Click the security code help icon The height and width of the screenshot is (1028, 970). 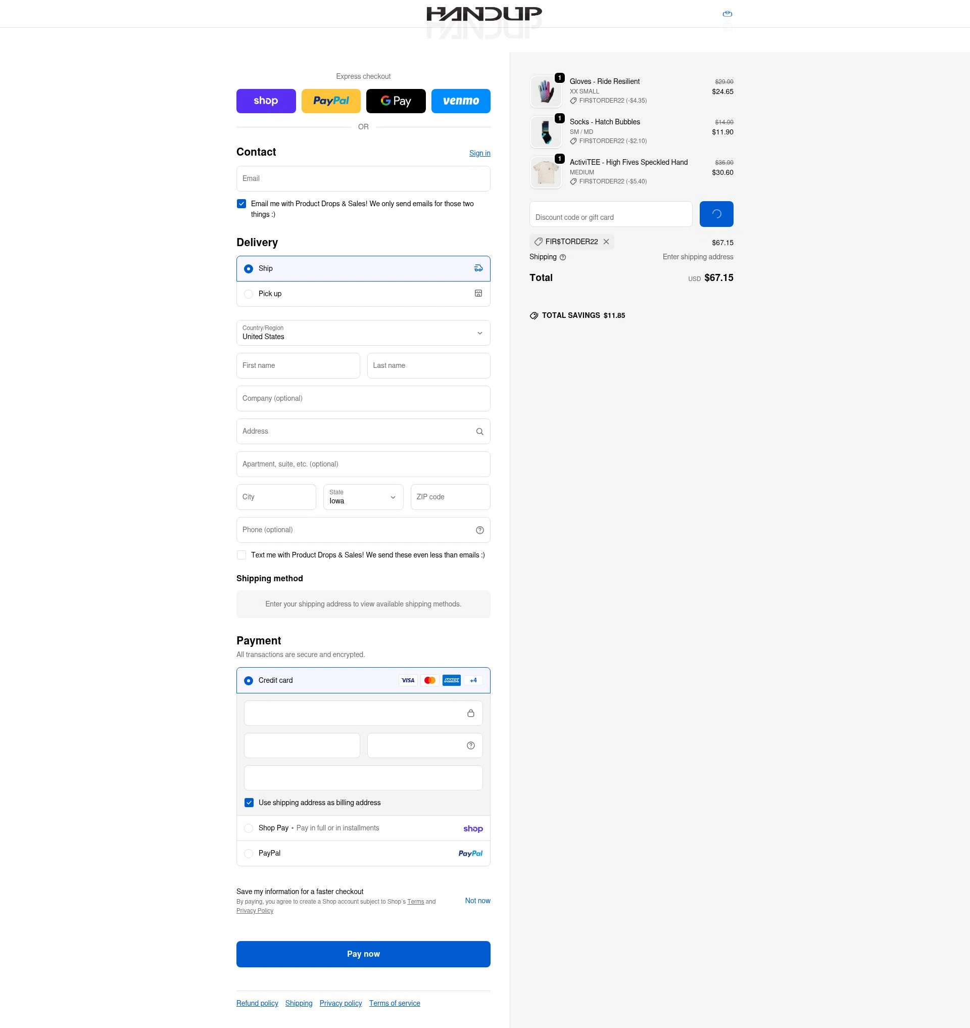470,745
